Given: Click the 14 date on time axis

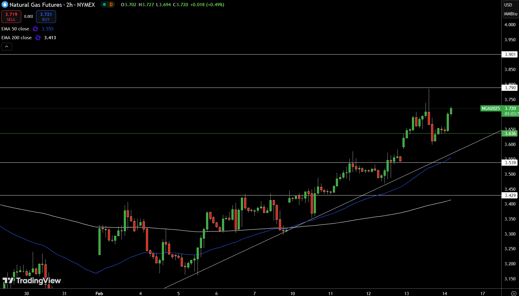Looking at the screenshot, I should (x=445, y=293).
